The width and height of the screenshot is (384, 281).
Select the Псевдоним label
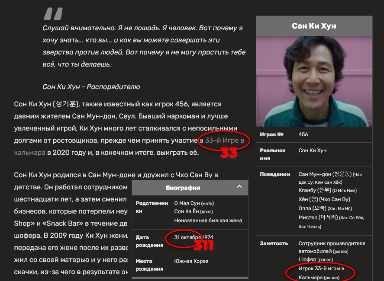pyautogui.click(x=275, y=174)
